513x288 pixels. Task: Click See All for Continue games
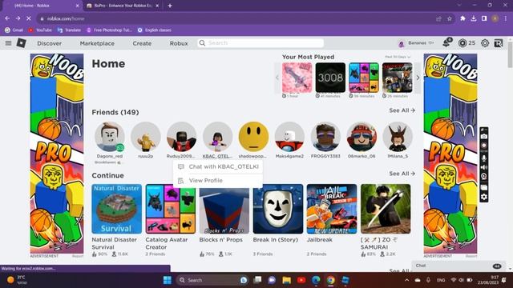click(402, 174)
